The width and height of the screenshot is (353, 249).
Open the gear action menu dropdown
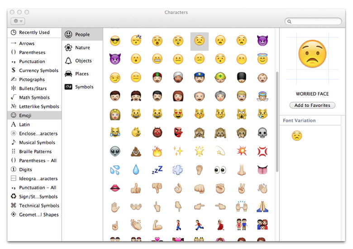point(18,21)
